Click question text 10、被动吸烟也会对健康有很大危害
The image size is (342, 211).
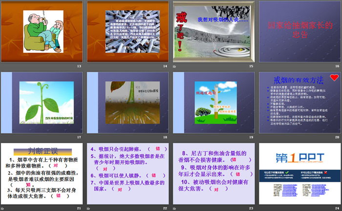pyautogui.click(x=213, y=185)
